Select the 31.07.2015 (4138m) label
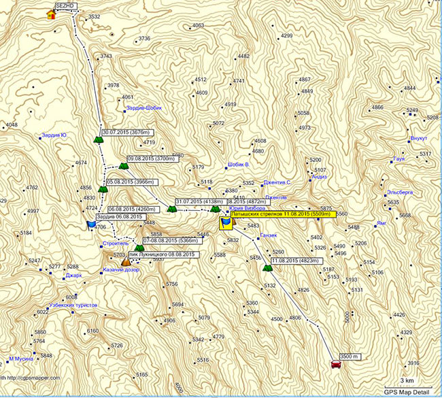Image resolution: width=442 pixels, height=398 pixels. coord(201,201)
